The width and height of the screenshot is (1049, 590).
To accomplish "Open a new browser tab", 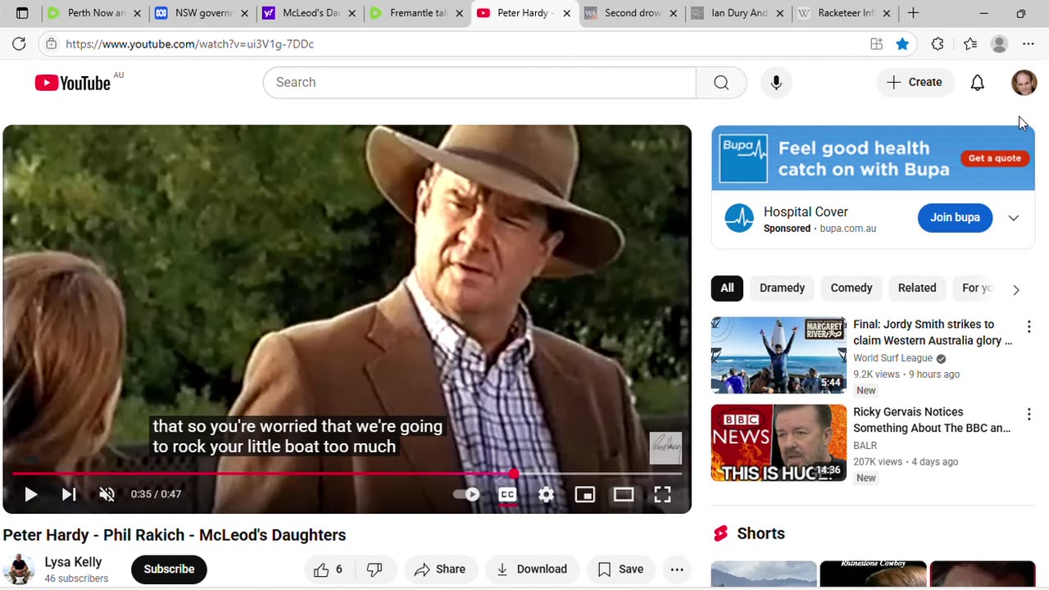I will (913, 13).
